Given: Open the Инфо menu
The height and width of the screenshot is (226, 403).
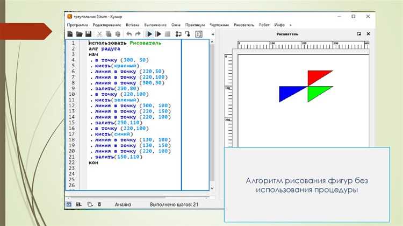Looking at the screenshot, I should 279,25.
